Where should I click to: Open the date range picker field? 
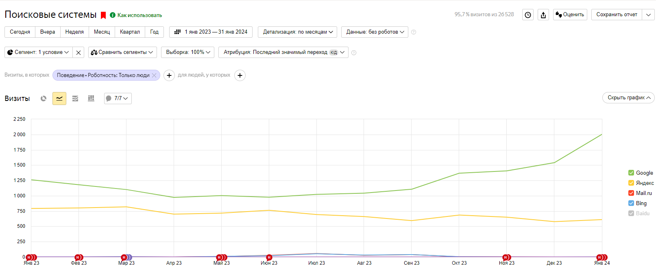tap(211, 32)
